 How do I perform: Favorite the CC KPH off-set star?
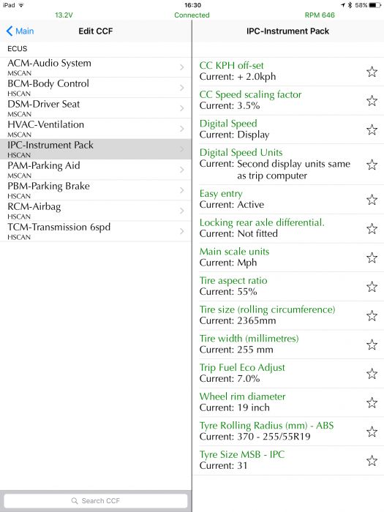(372, 72)
